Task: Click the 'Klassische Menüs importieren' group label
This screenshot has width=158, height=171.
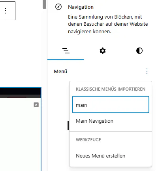Action: 111,89
